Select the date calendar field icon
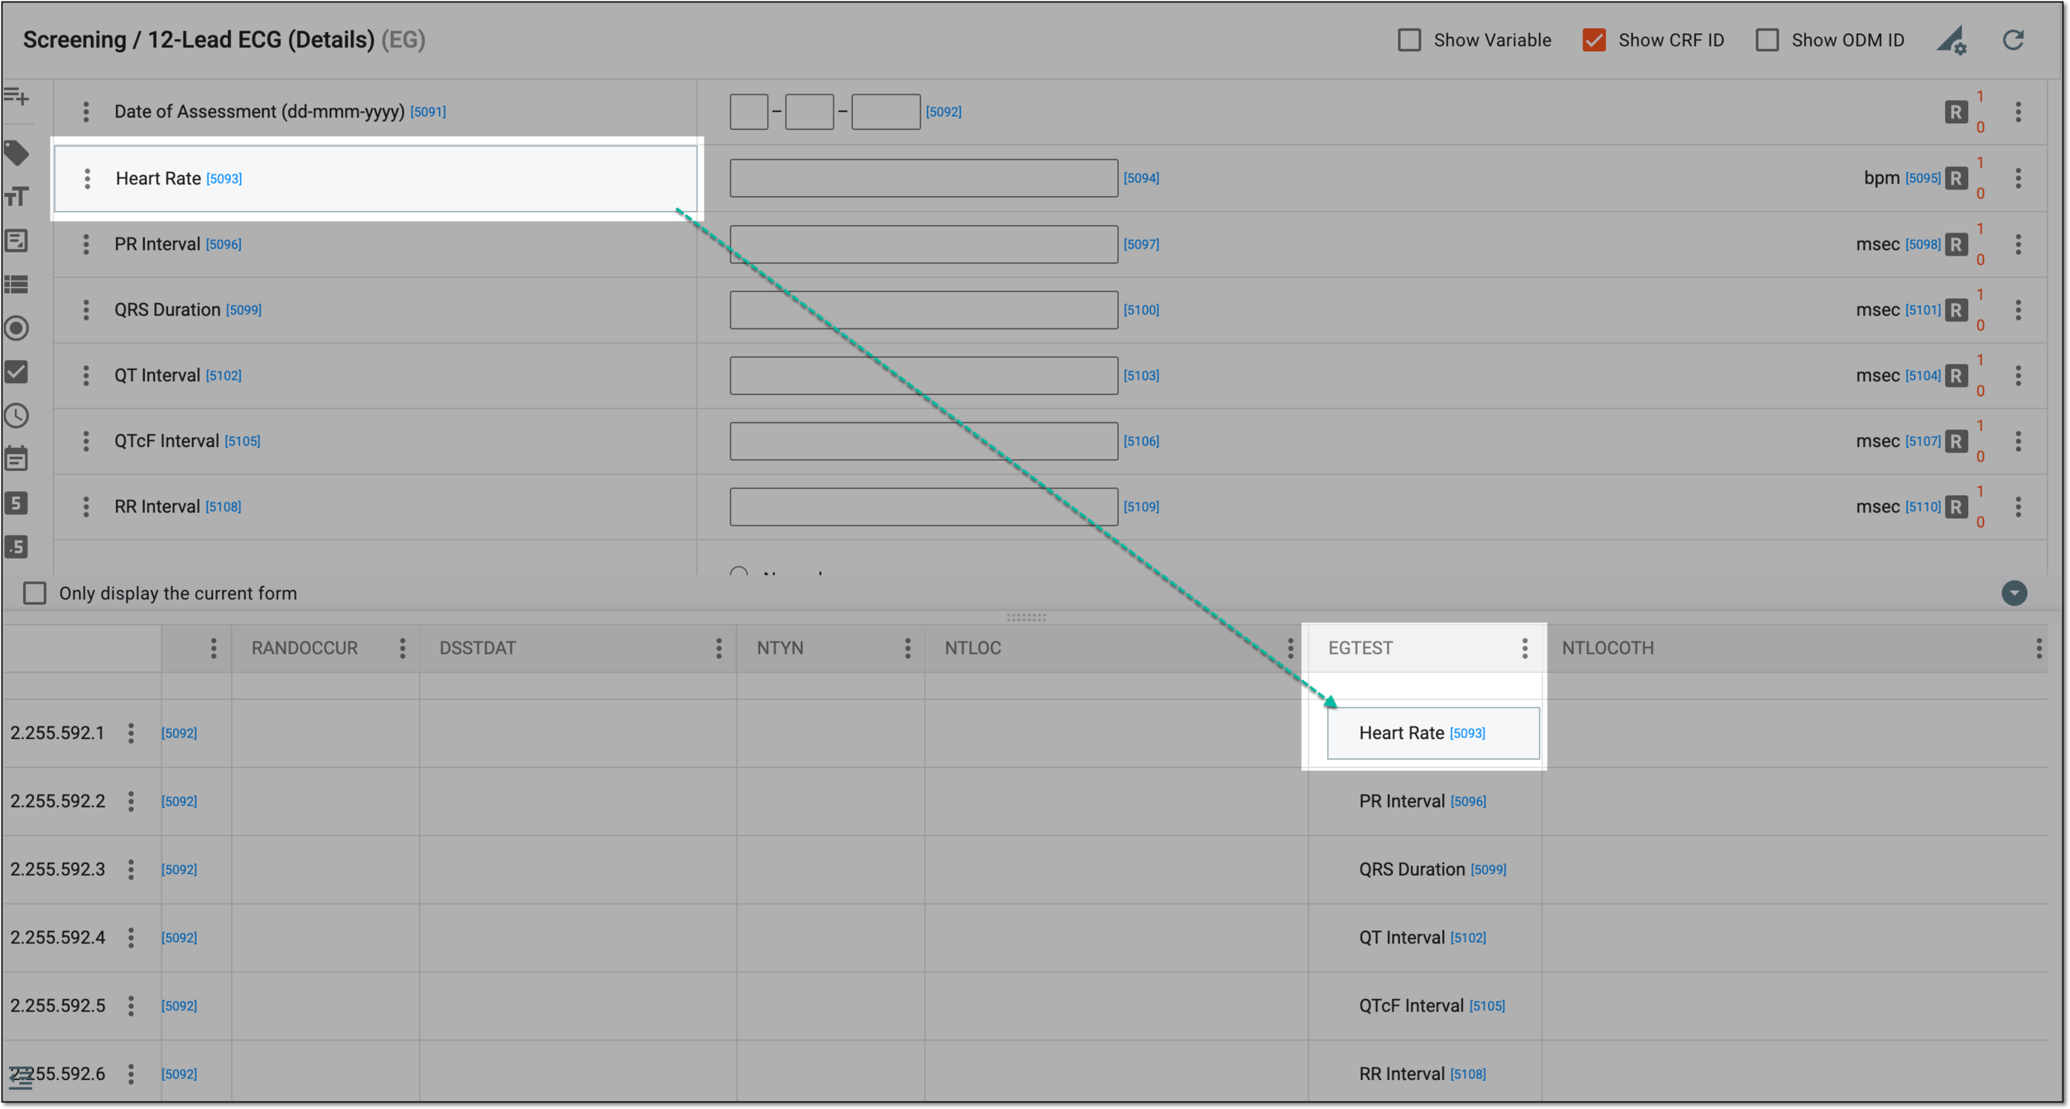The width and height of the screenshot is (2070, 1109). point(17,458)
